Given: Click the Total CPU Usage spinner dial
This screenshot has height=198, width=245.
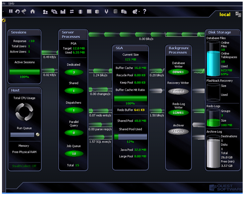Looking at the screenshot, I should tap(24, 111).
